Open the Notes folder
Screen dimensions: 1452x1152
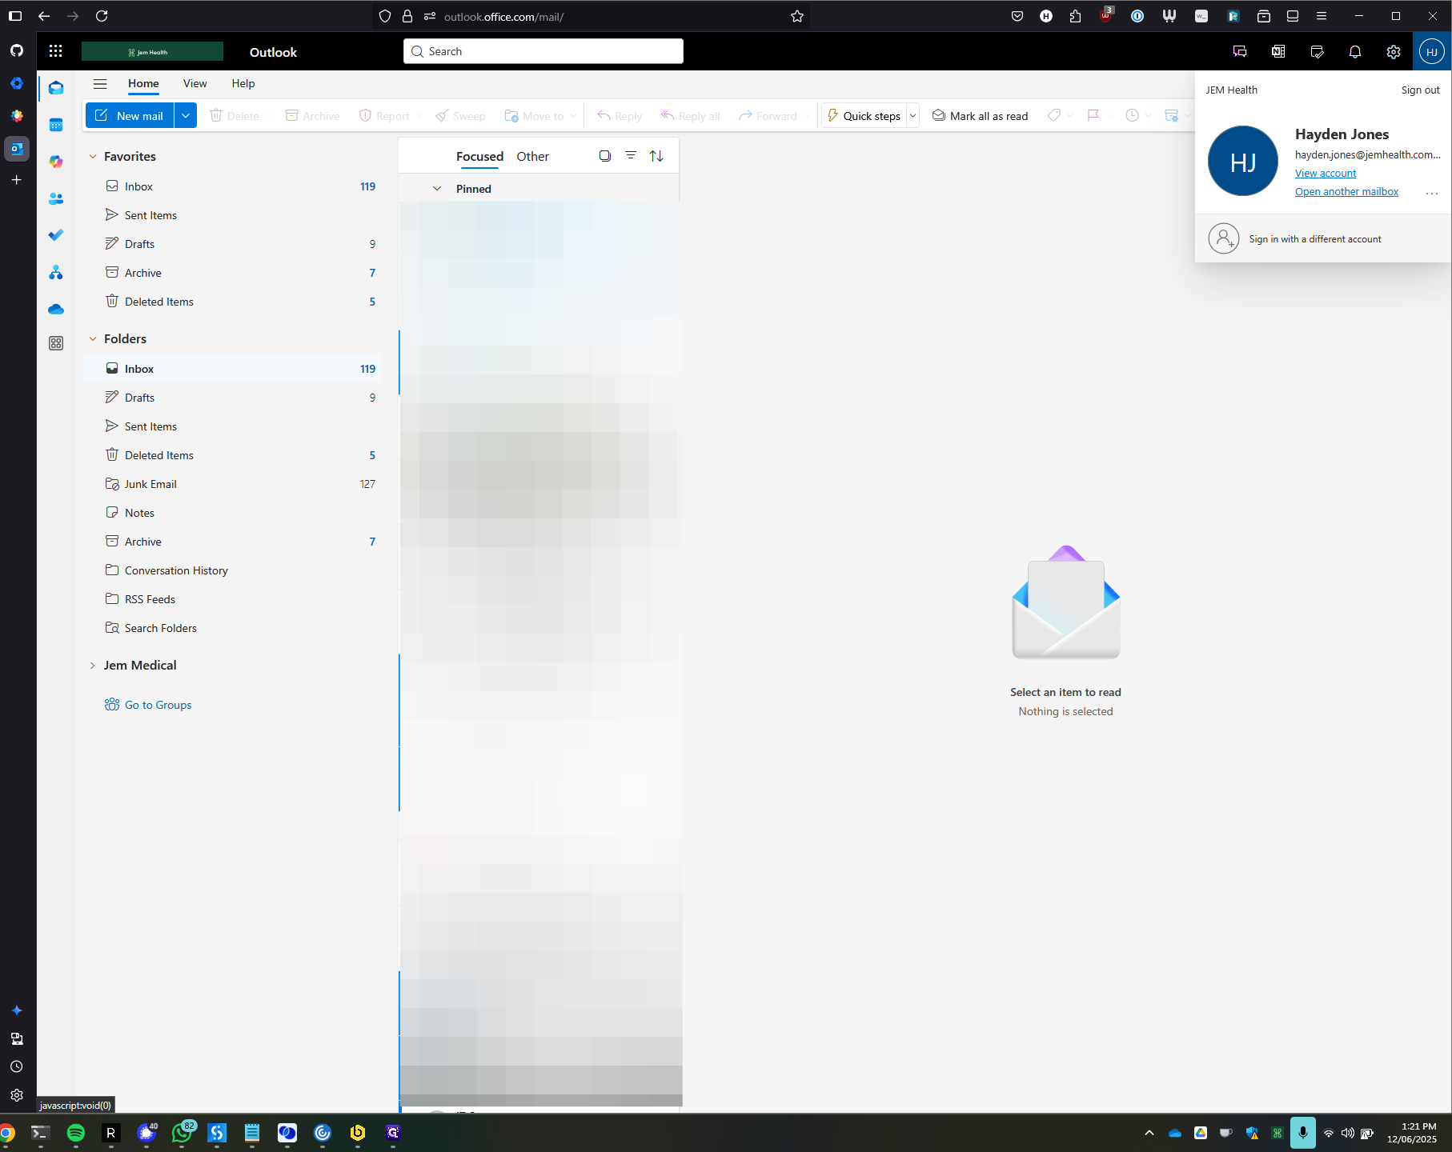click(232, 513)
